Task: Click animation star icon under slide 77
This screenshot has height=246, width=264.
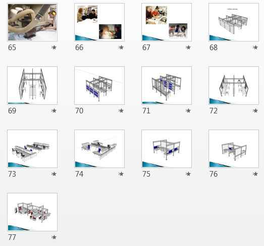Action: [x=54, y=237]
